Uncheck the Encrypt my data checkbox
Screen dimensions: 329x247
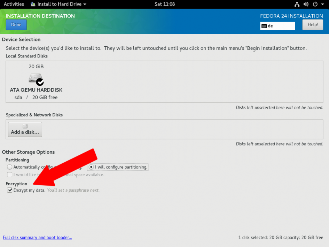pos(9,190)
